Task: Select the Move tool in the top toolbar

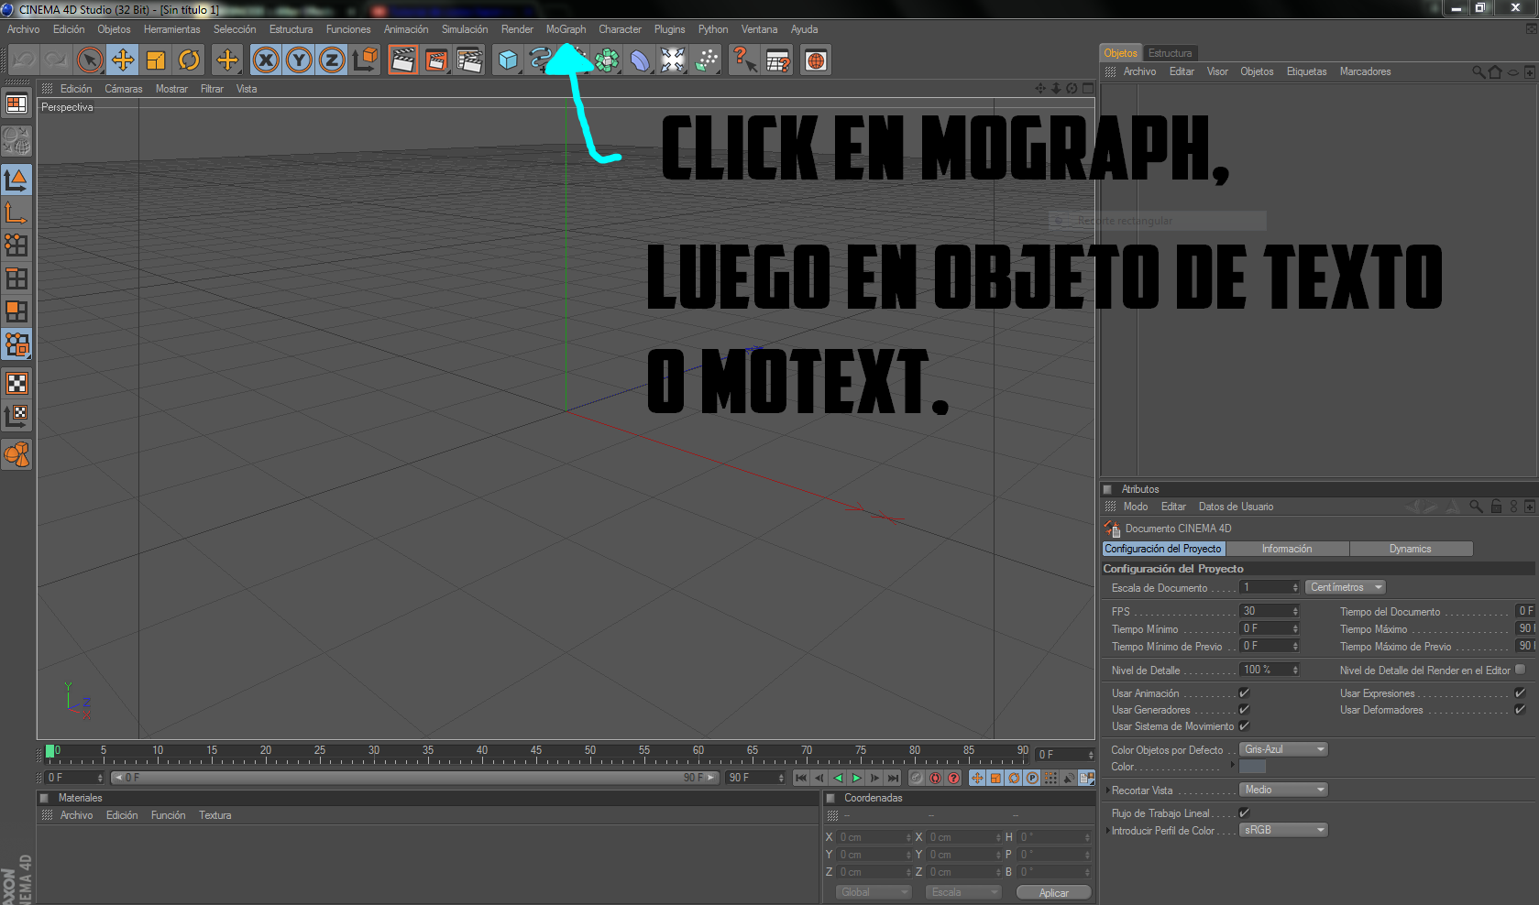Action: coord(122,60)
